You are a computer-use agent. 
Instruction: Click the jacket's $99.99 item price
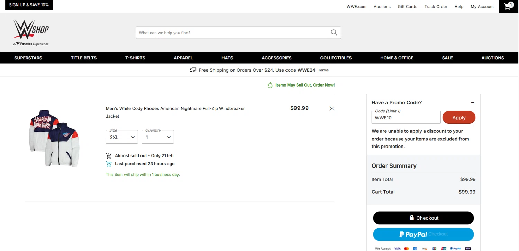(x=299, y=108)
